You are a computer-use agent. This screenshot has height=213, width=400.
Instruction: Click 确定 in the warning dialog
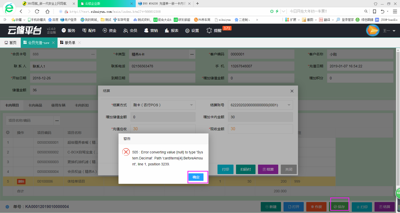(196, 177)
